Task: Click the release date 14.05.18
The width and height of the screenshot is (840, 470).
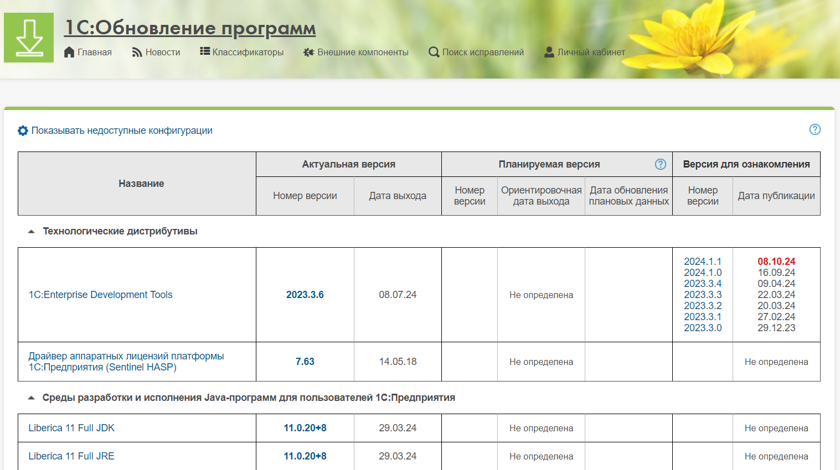Action: coord(398,362)
